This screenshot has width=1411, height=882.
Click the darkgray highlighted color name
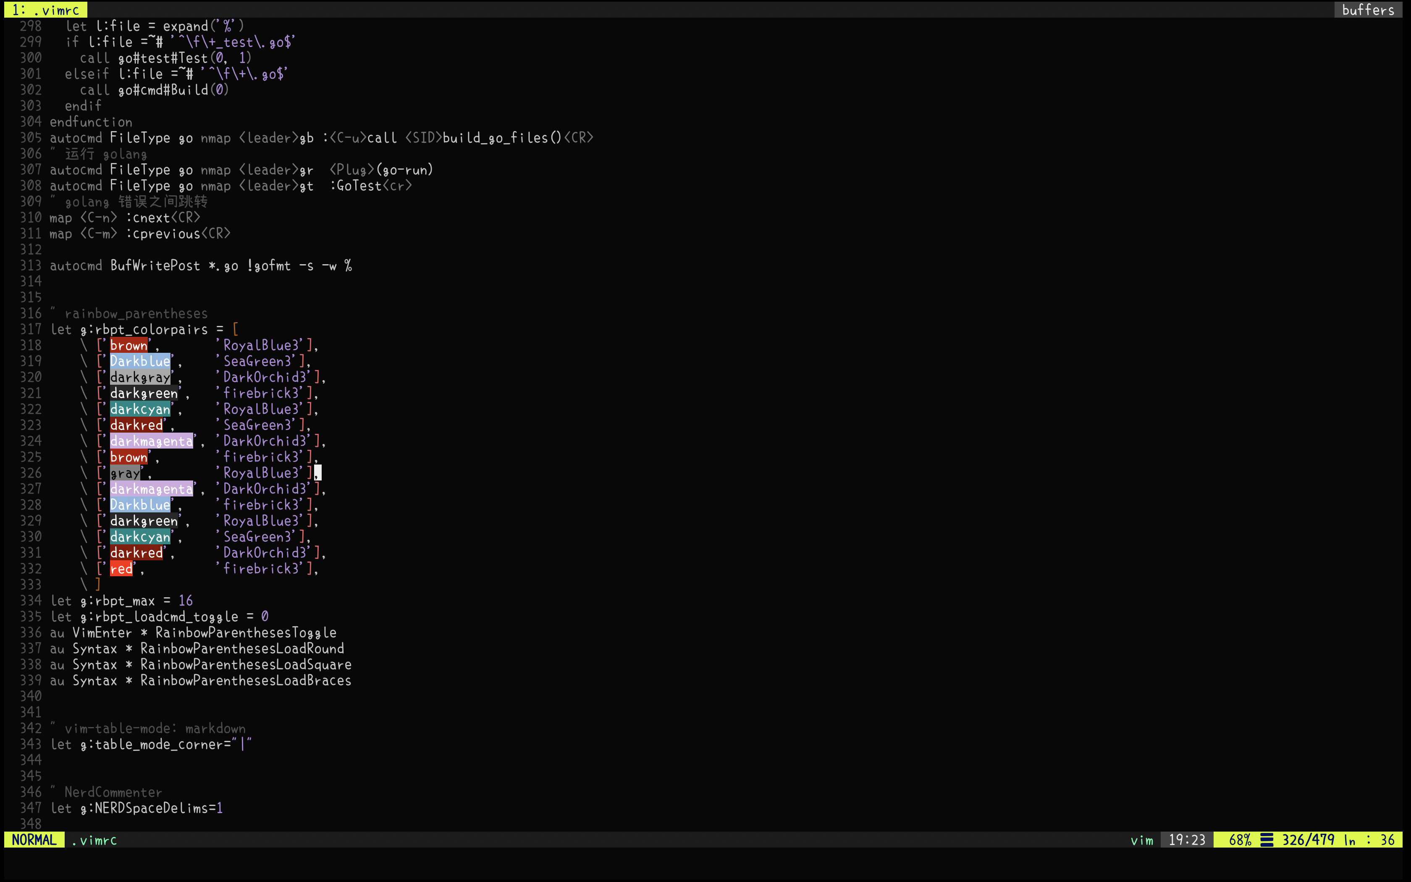pos(140,378)
